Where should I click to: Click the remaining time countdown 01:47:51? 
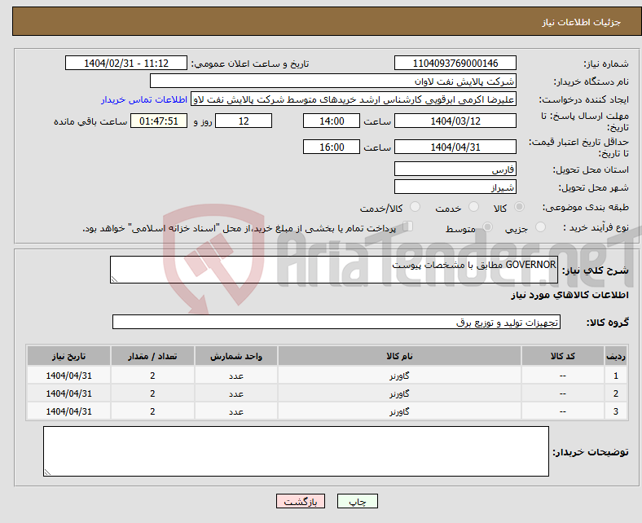159,121
